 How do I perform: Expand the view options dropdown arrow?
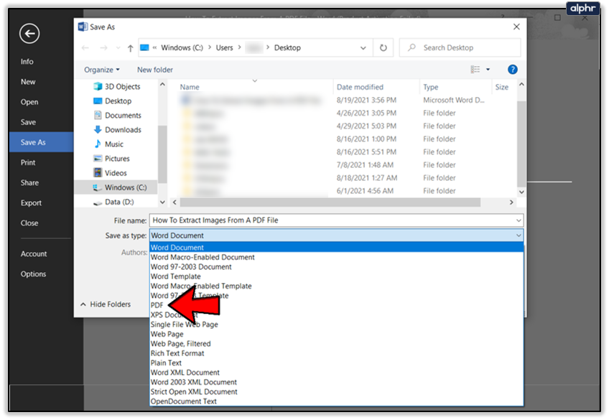(488, 70)
